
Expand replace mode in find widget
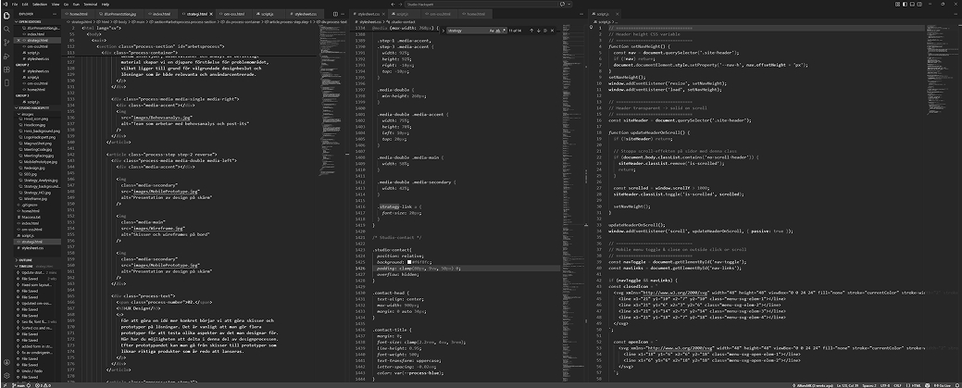[443, 30]
